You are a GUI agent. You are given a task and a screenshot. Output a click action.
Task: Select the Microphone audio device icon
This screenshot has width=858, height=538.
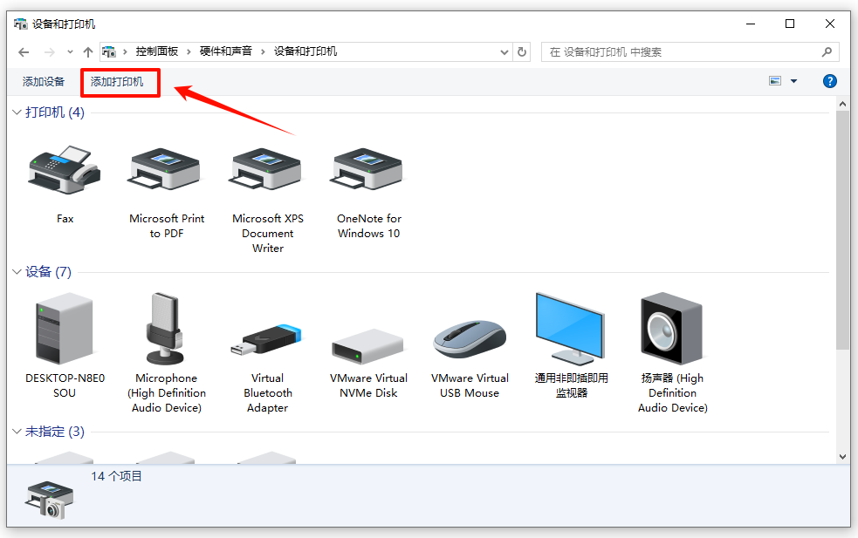[166, 330]
